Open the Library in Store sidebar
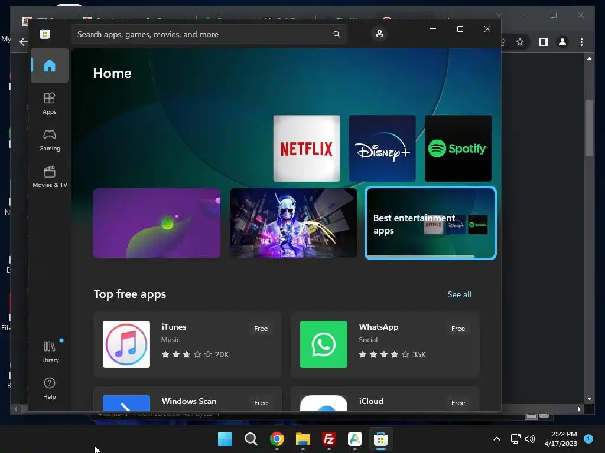 pyautogui.click(x=50, y=352)
